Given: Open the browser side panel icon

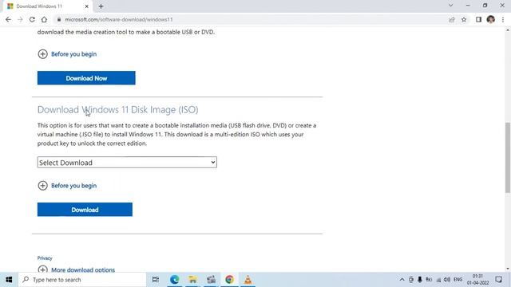Looking at the screenshot, I should pos(478,19).
